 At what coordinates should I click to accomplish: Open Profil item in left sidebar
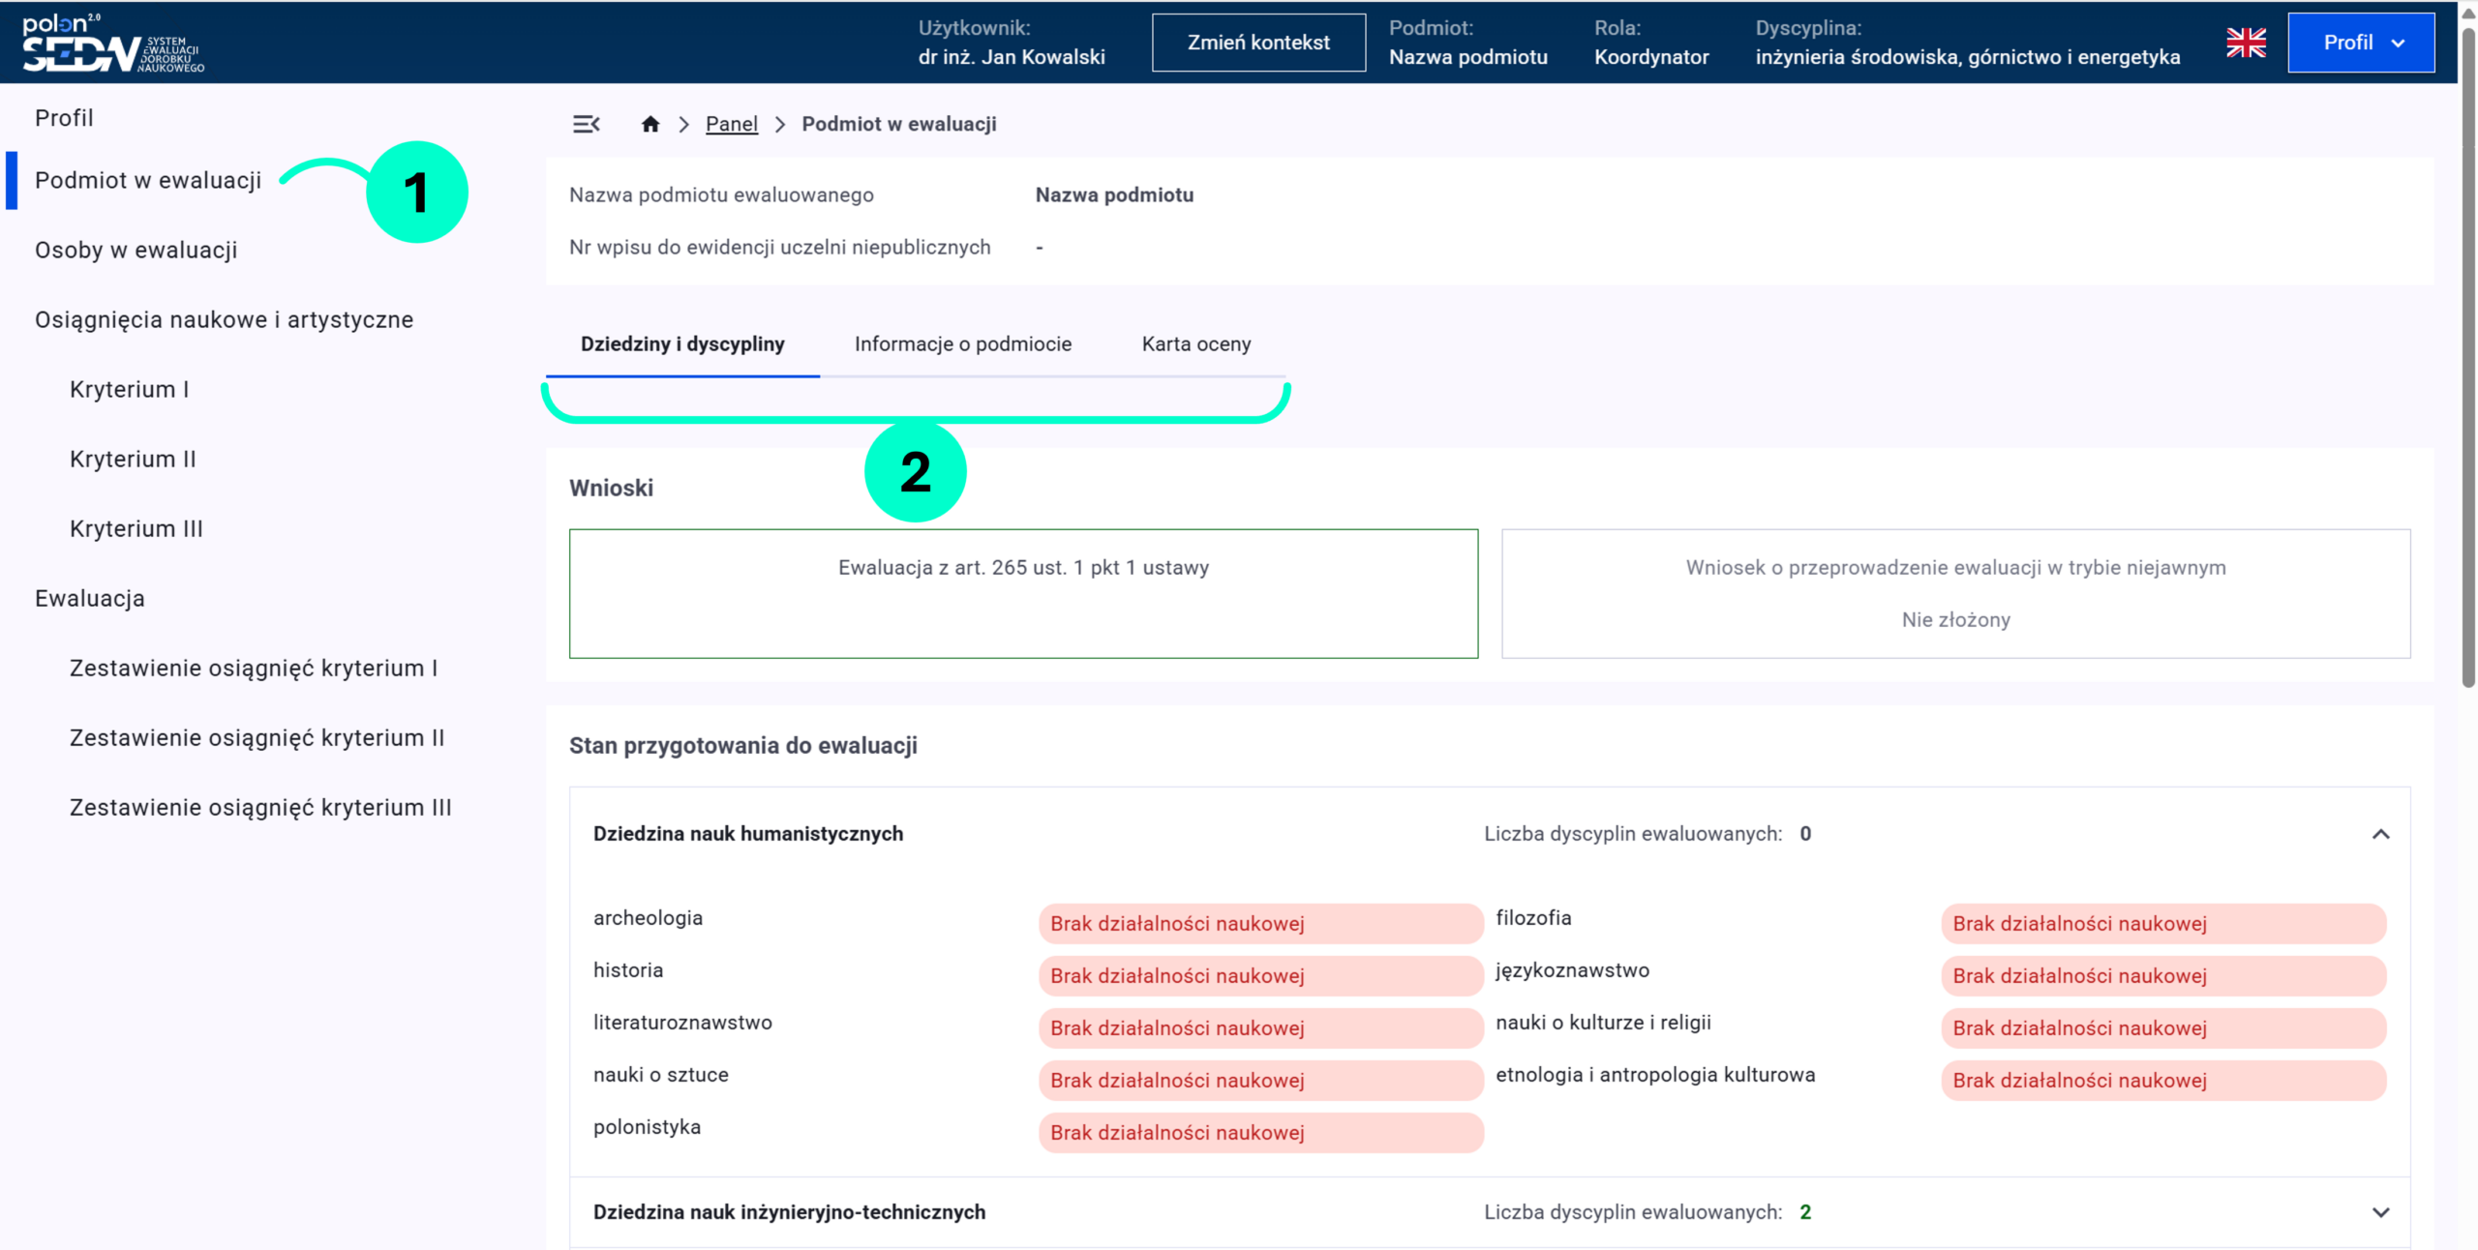point(64,118)
